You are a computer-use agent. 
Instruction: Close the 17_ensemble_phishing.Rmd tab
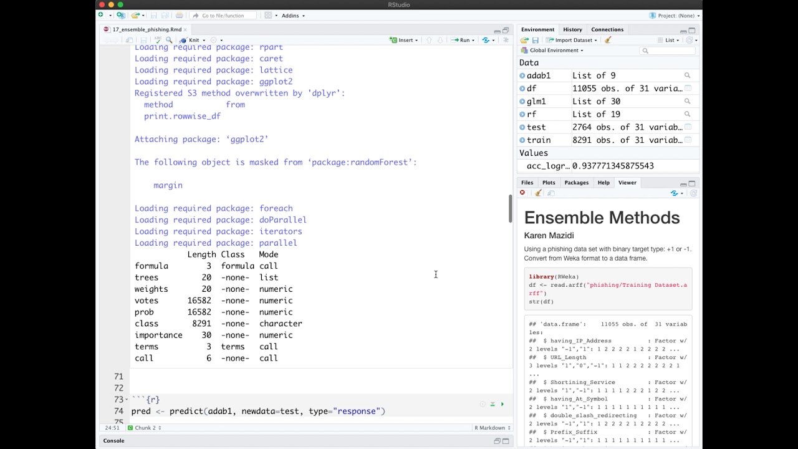pos(185,29)
